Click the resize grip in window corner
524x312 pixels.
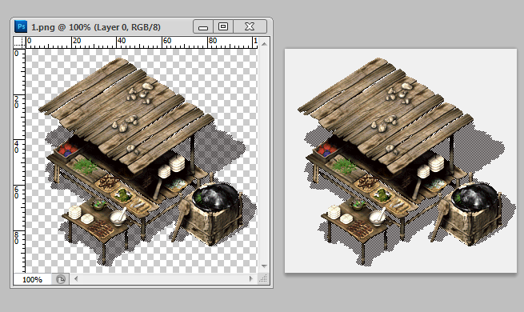pyautogui.click(x=263, y=279)
